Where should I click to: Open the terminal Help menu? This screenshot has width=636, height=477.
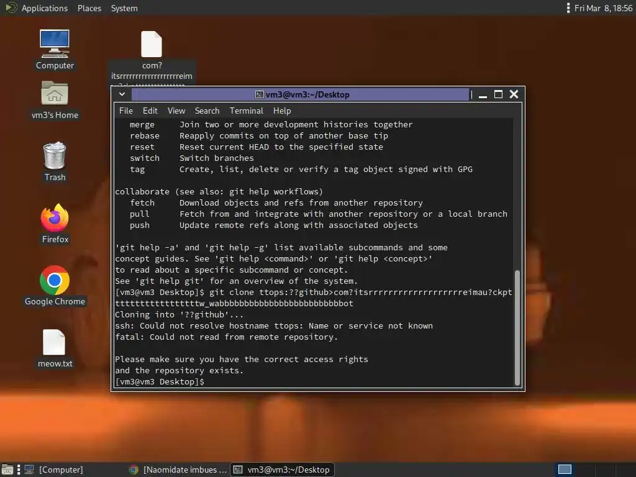point(282,111)
